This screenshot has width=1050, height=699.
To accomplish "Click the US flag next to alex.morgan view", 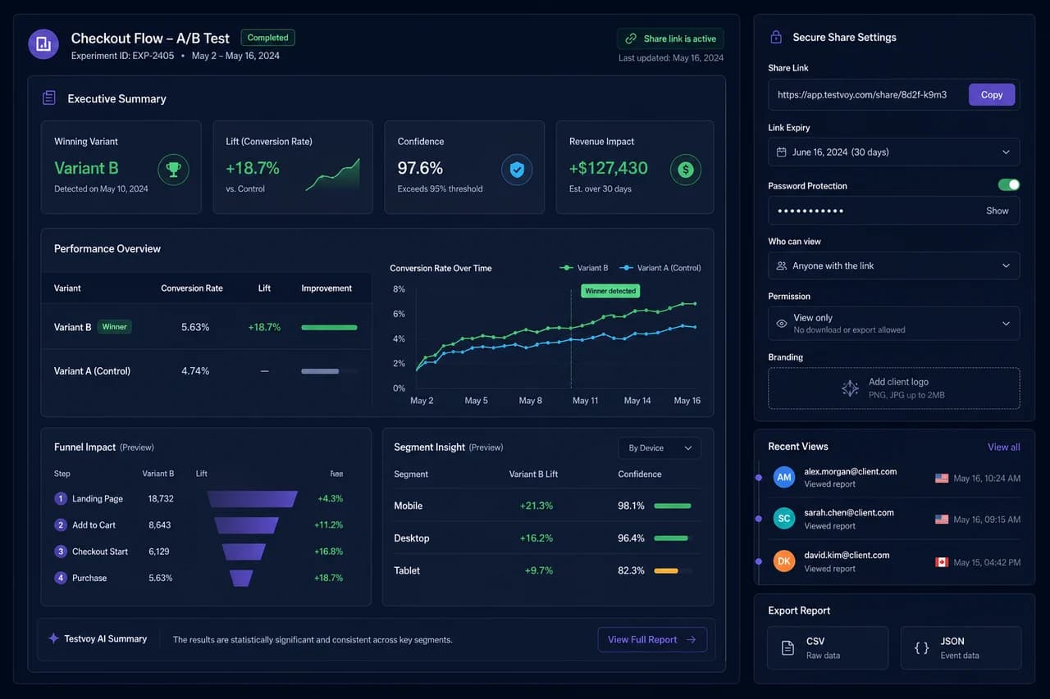I will coord(942,478).
